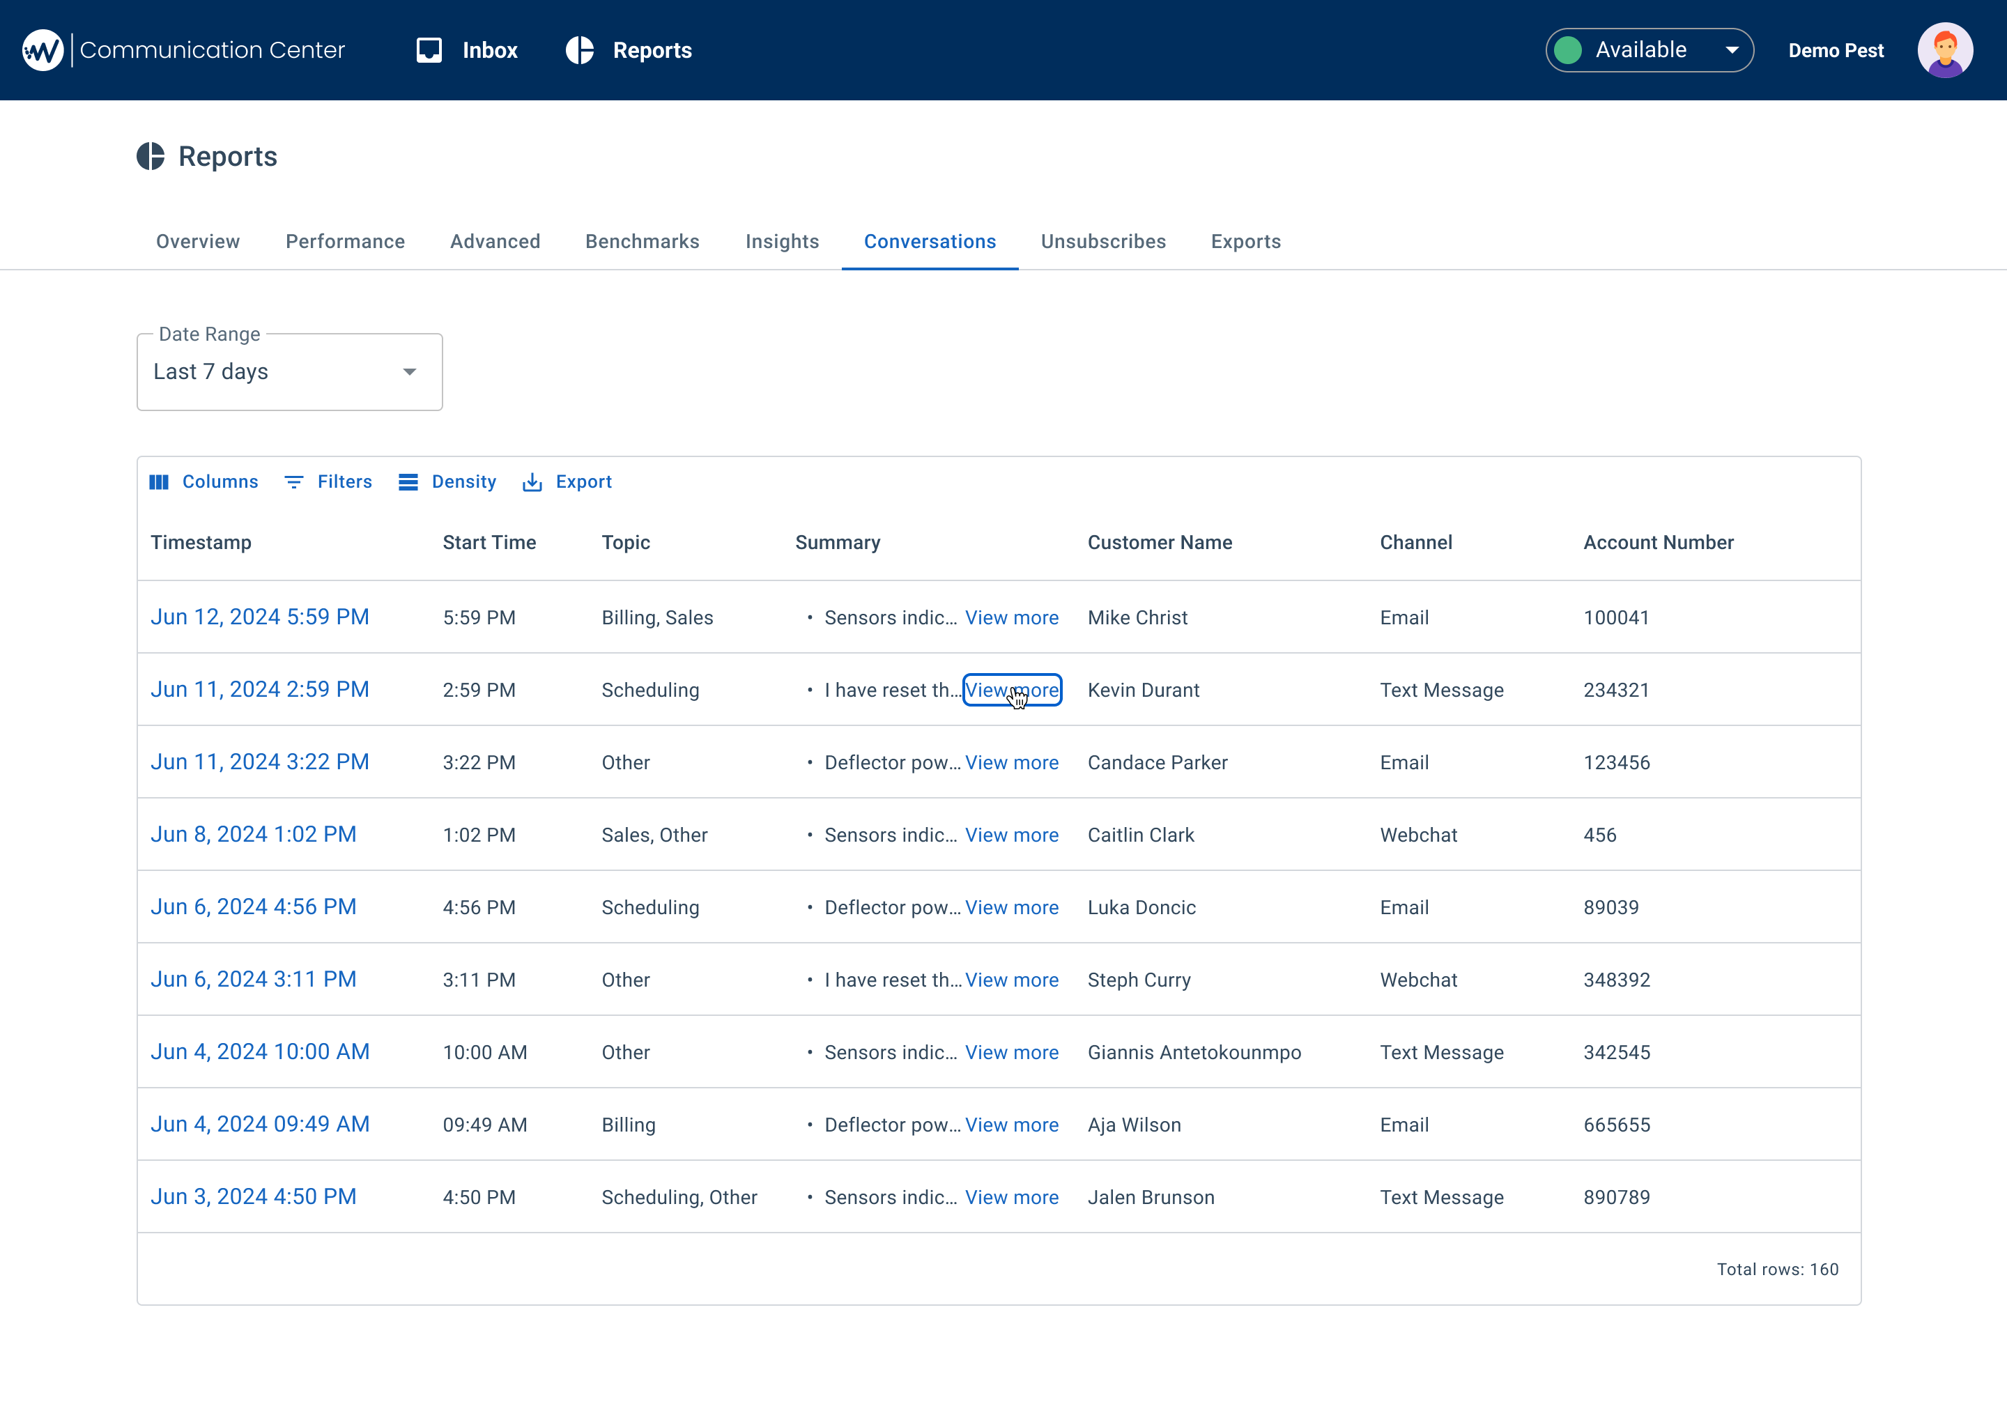Switch to the Insights tab
Viewport: 2007px width, 1427px height.
(x=782, y=242)
